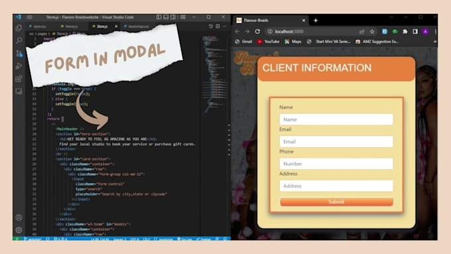The height and width of the screenshot is (254, 451).
Task: Open the Maps bookmark
Action: [293, 42]
